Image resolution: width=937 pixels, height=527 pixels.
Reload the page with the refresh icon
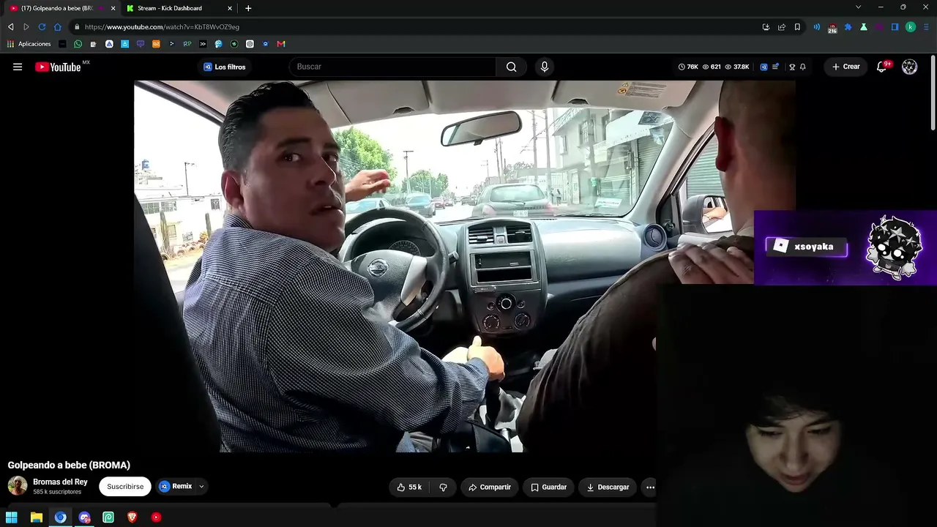coord(42,27)
